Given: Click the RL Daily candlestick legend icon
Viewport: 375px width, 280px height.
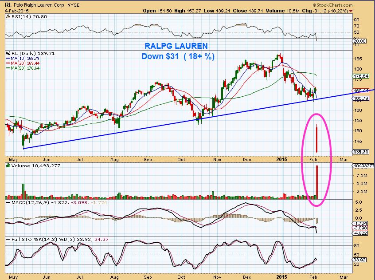Looking at the screenshot, I should tap(8, 53).
